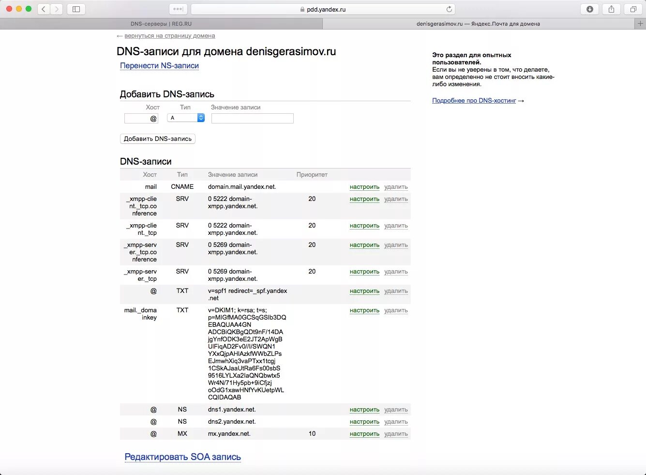This screenshot has height=475, width=646.
Task: Add a new tab with plus button
Action: click(640, 23)
